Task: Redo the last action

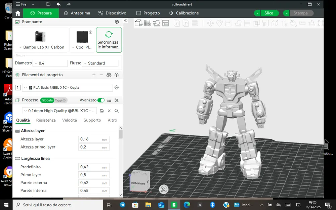Action: [69, 4]
